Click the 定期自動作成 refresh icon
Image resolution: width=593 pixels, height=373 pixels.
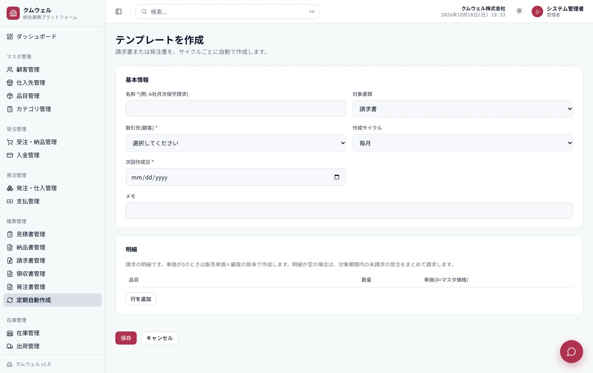pos(10,300)
